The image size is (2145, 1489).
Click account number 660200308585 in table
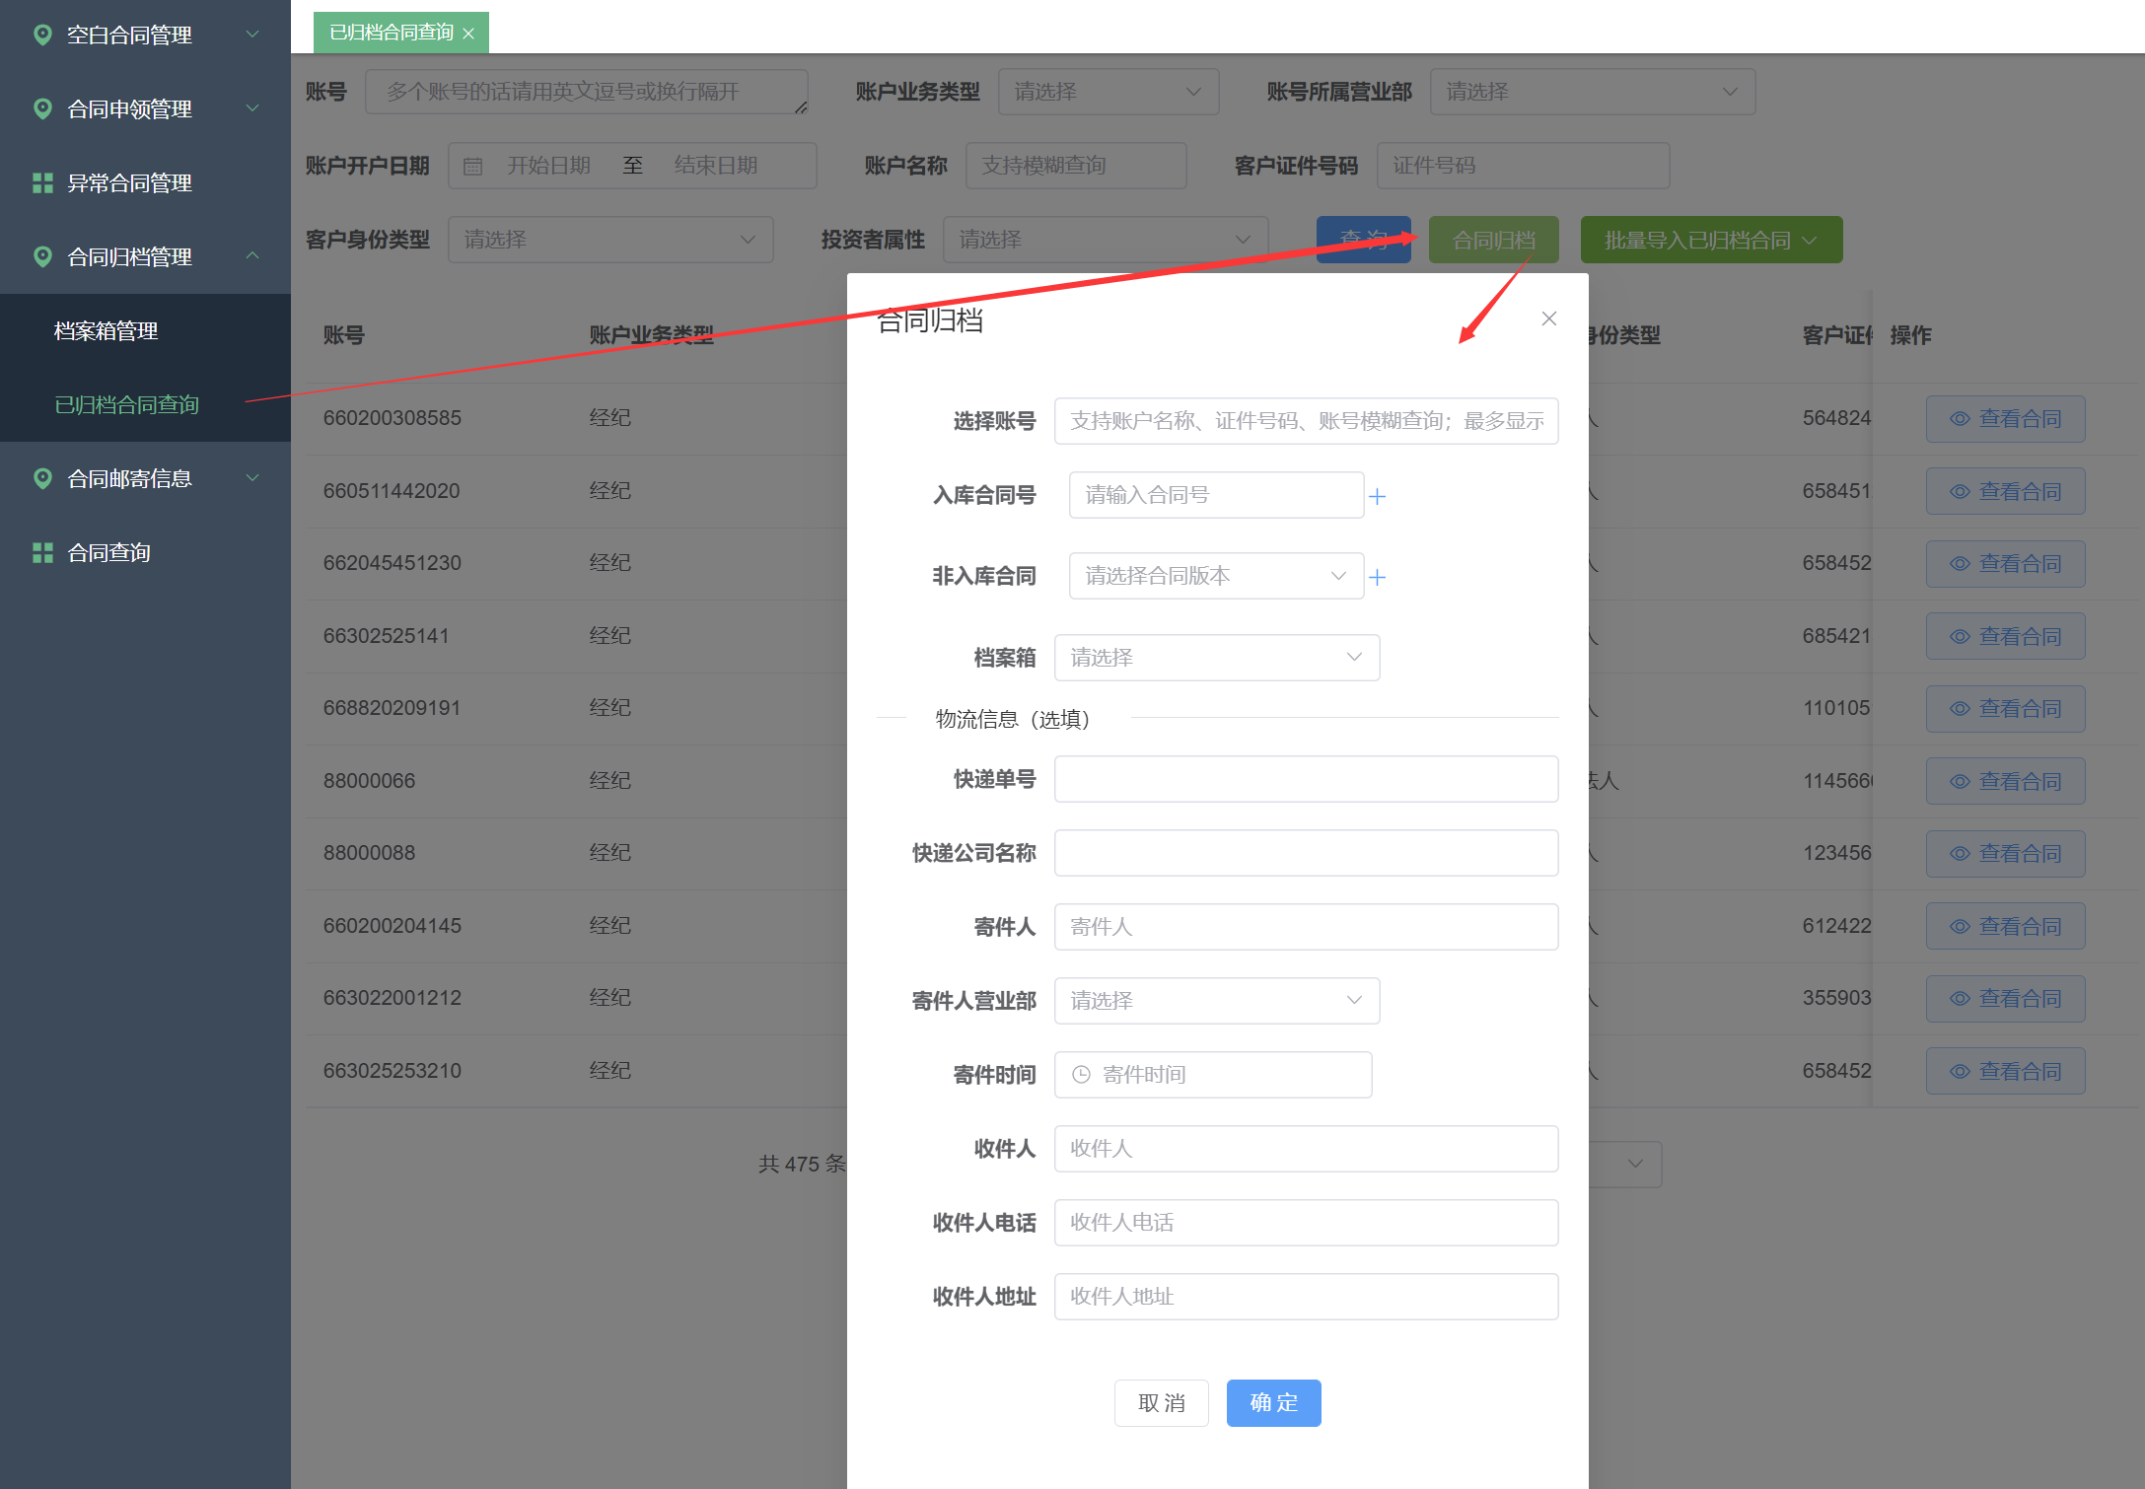point(393,418)
